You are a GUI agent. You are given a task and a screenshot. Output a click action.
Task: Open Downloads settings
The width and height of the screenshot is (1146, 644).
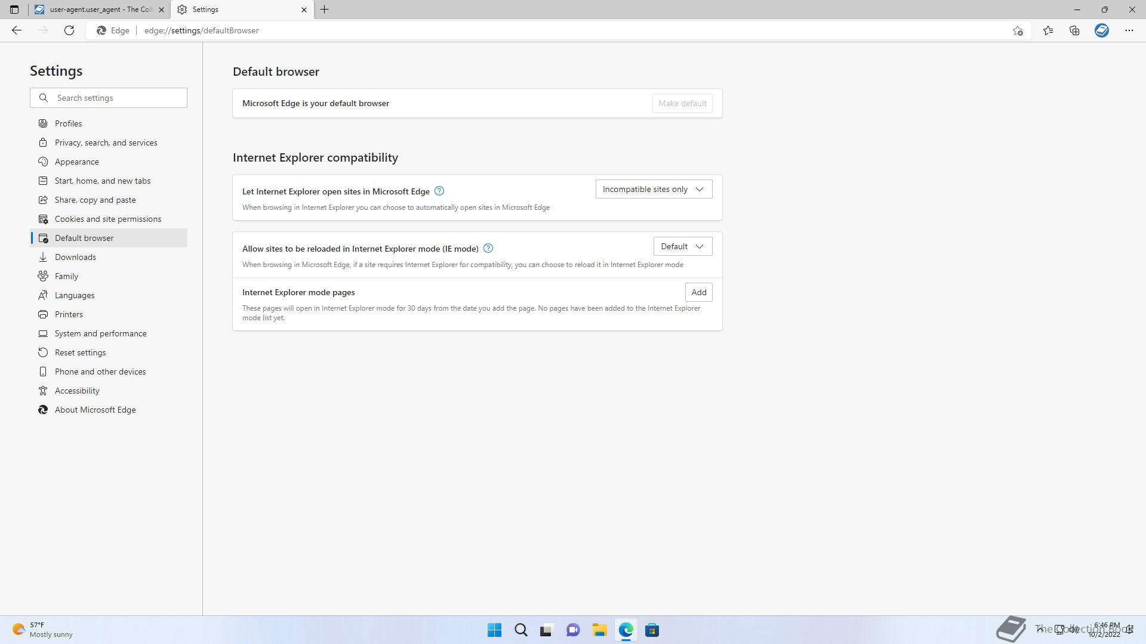pos(109,257)
